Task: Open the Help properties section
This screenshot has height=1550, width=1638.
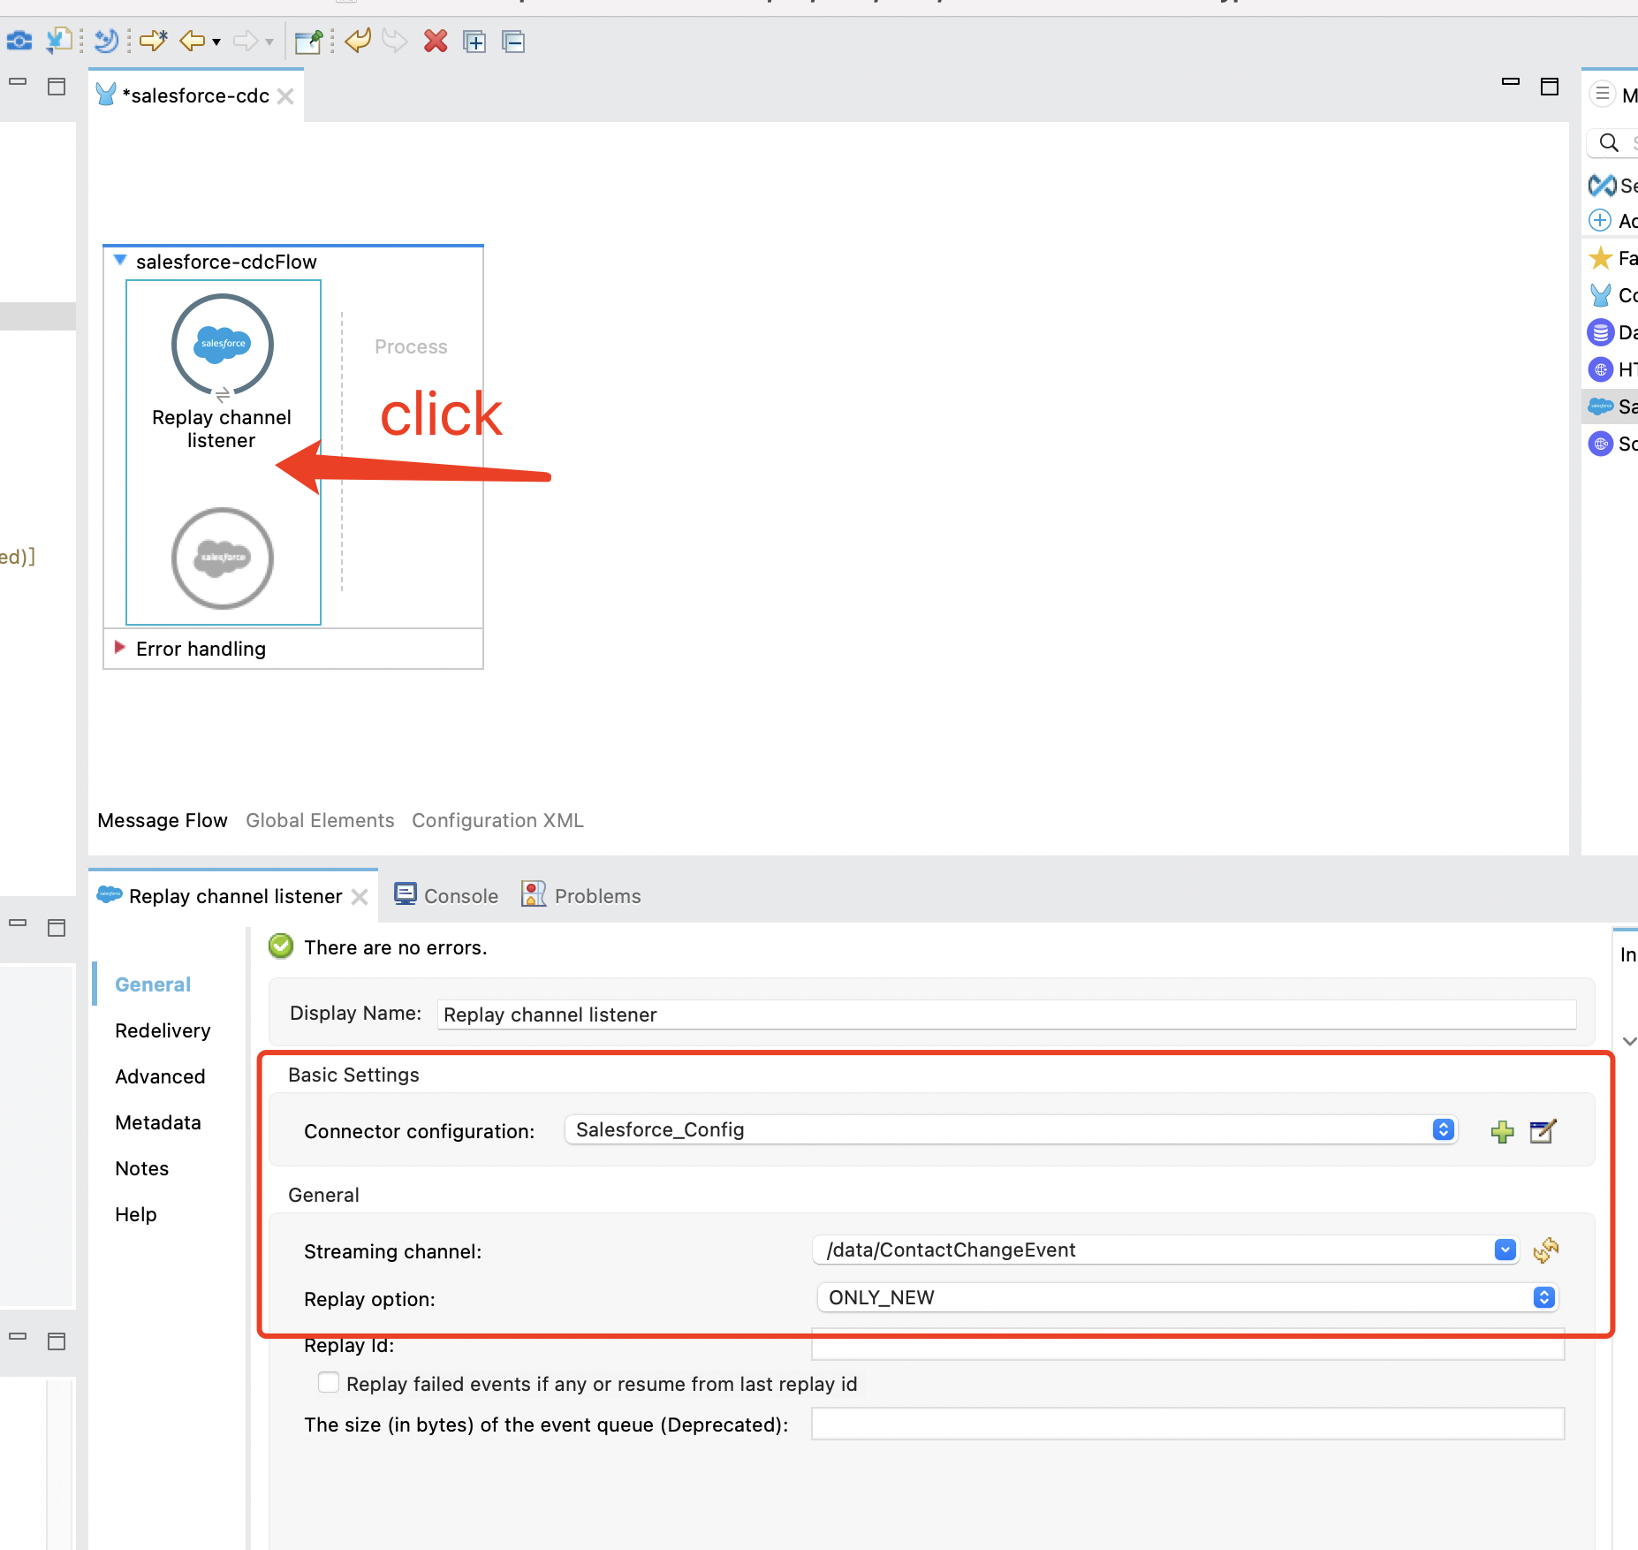Action: click(136, 1214)
